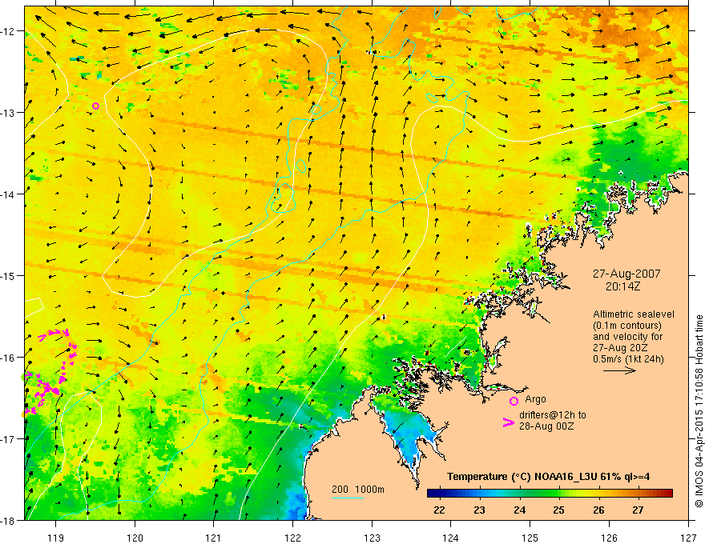
Task: Click the IMOS copyright timestamp text
Action: tap(699, 412)
